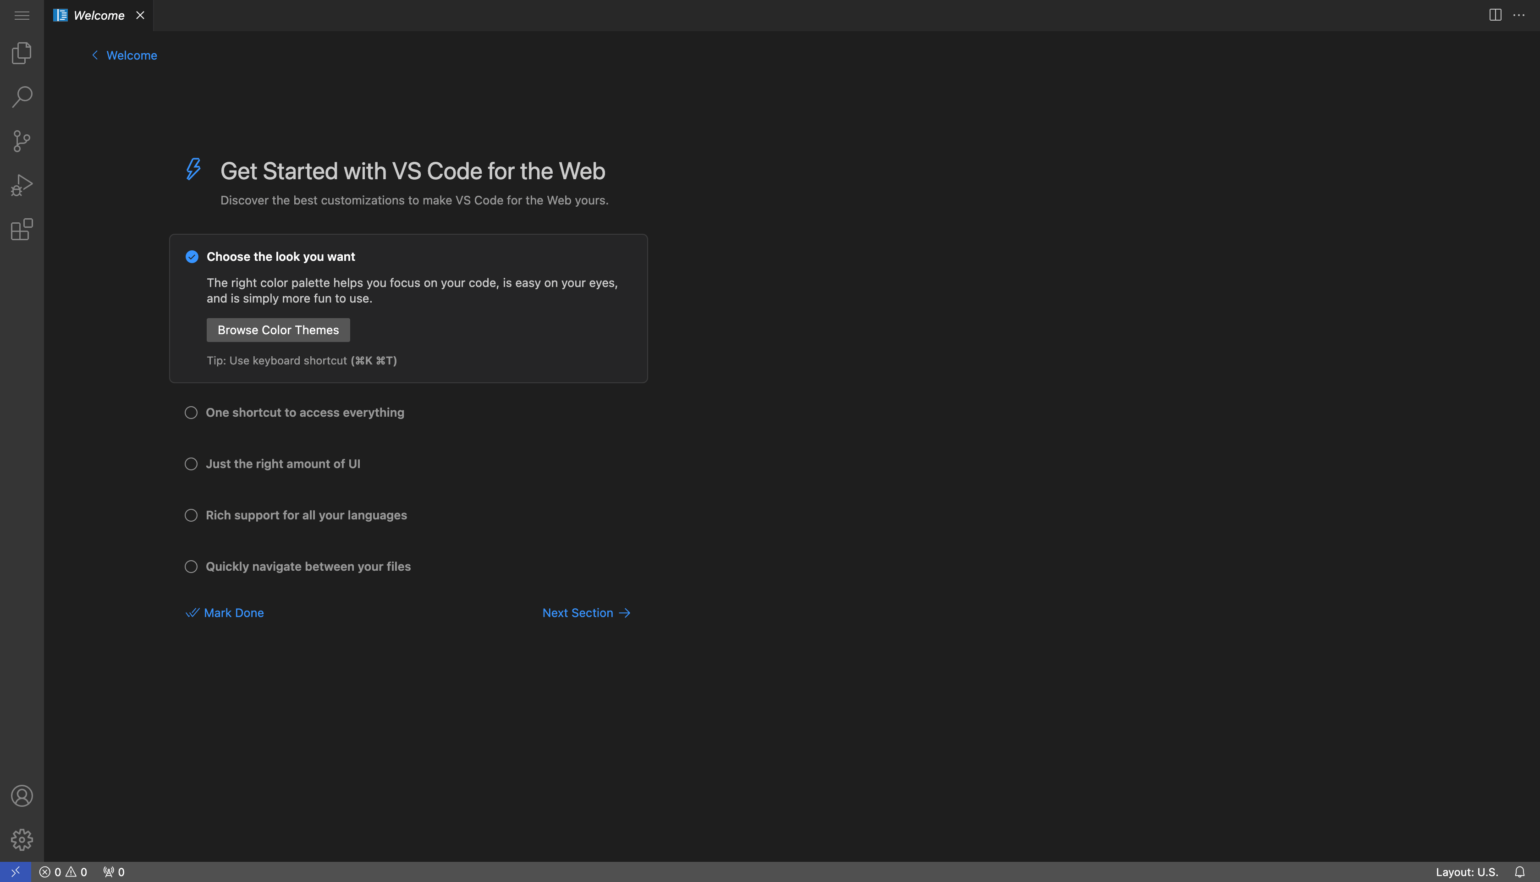
Task: Toggle the 'Choose the look you want' checkmark
Action: click(x=192, y=257)
